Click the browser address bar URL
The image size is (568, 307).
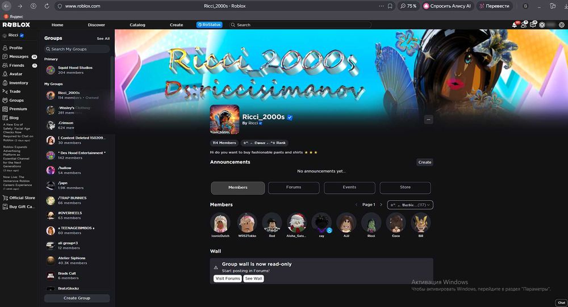(x=82, y=6)
